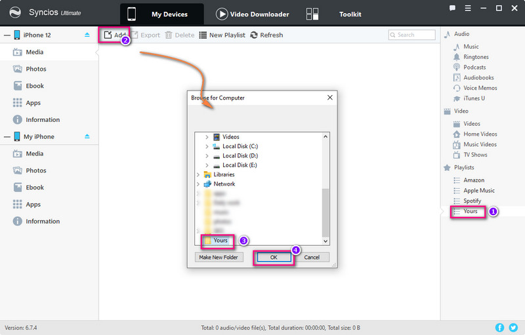Expand Local Disk (E:) node
The width and height of the screenshot is (525, 335).
pyautogui.click(x=207, y=165)
